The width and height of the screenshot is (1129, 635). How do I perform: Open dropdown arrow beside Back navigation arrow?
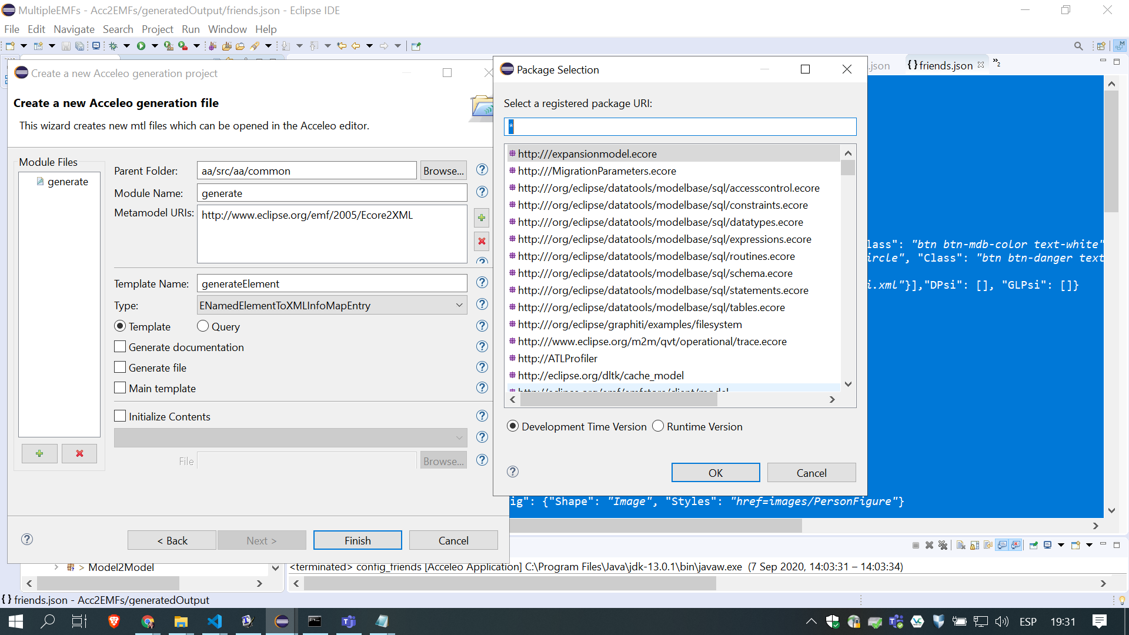369,46
